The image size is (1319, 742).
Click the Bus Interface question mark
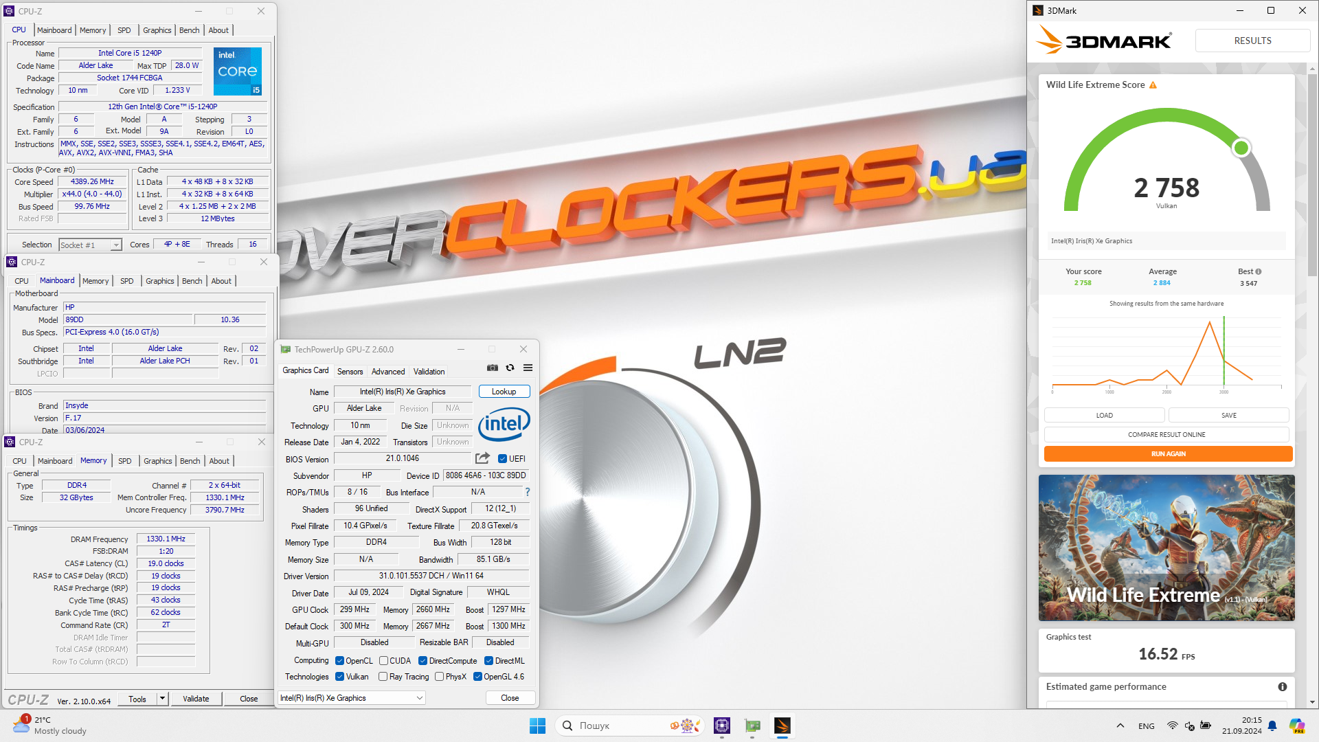[528, 492]
